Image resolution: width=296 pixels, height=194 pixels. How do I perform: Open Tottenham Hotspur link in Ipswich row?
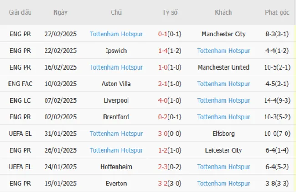[x=224, y=50]
